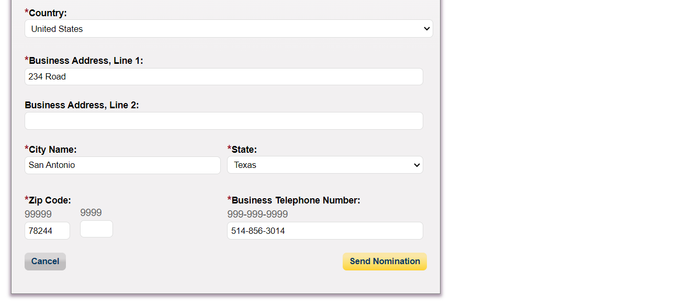Click the Send Nomination button
The height and width of the screenshot is (306, 688).
[x=385, y=262]
